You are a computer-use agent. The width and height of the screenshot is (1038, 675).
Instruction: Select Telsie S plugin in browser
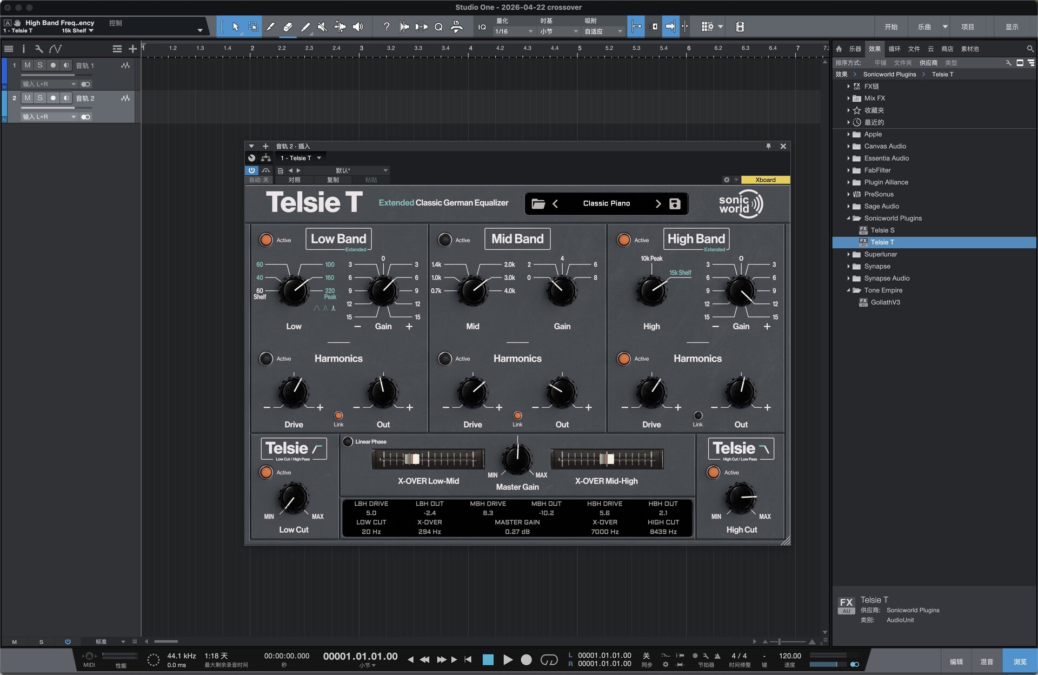click(882, 230)
